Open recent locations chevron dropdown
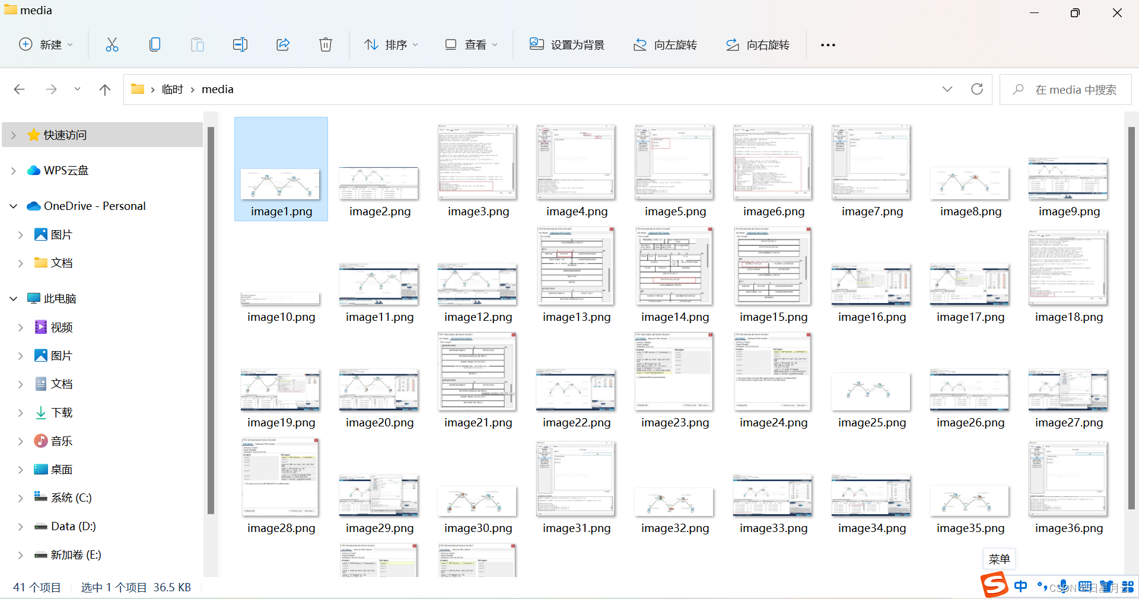The height and width of the screenshot is (599, 1139). (x=77, y=90)
